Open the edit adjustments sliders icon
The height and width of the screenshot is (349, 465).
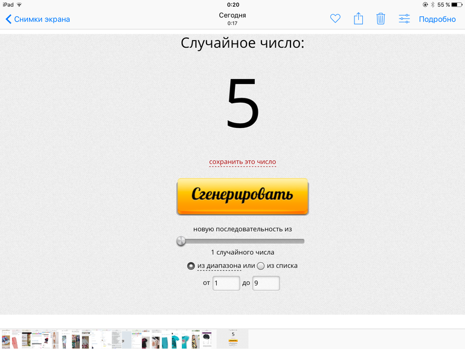coord(404,19)
